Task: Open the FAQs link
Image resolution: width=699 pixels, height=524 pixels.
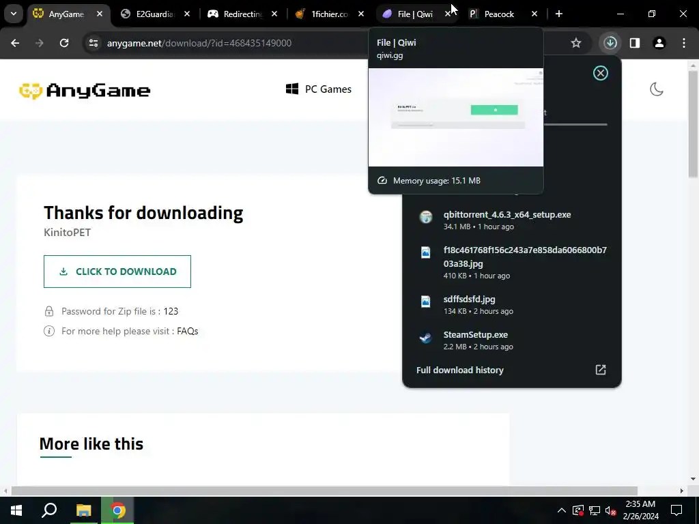Action: tap(188, 331)
